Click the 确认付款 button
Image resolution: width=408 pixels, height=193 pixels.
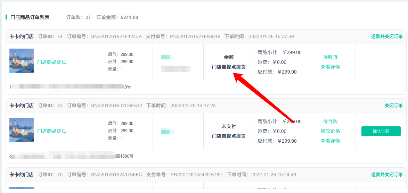pos(381,131)
